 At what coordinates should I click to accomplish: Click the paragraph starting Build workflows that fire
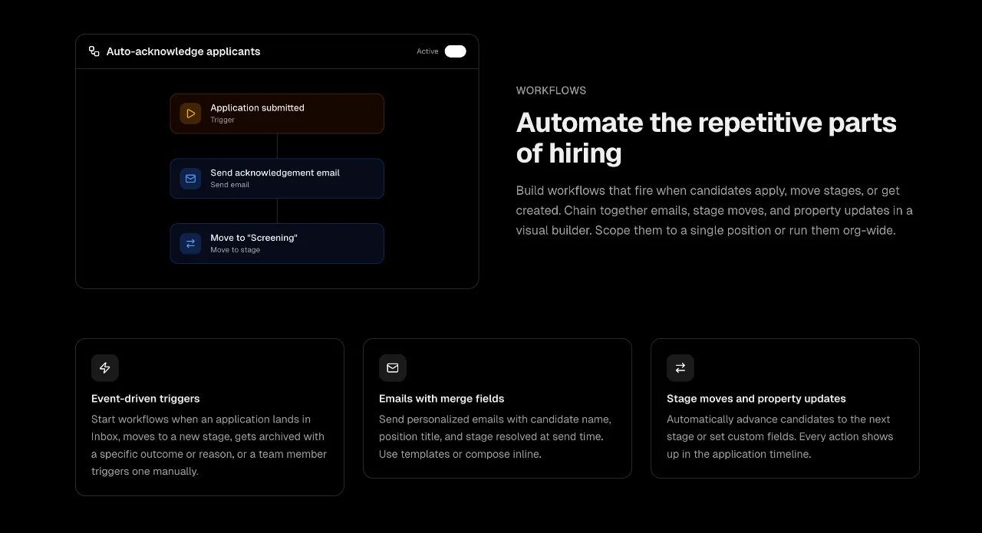click(x=714, y=210)
